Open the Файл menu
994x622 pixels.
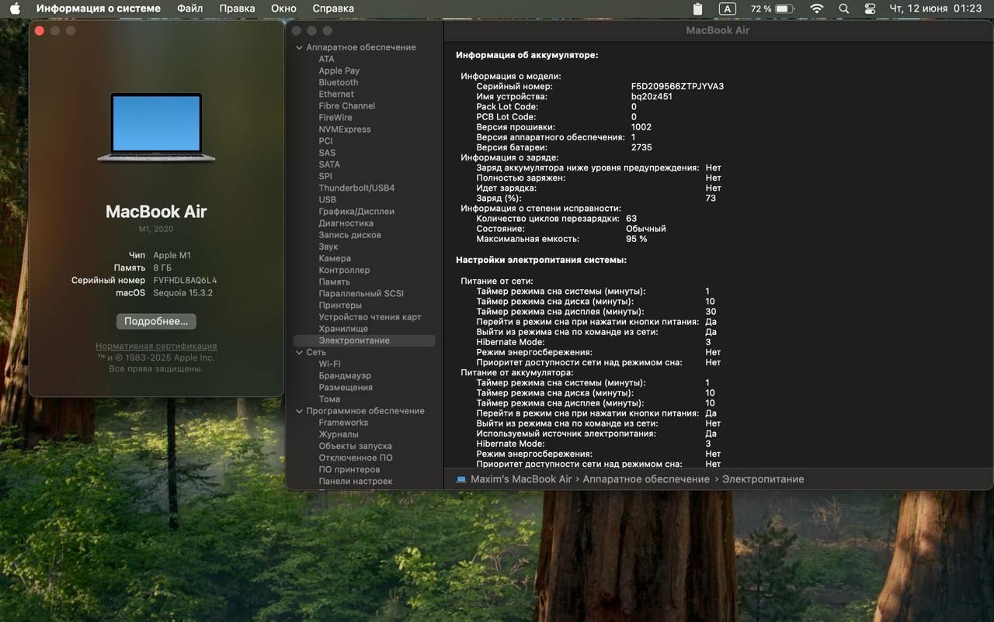coord(189,9)
